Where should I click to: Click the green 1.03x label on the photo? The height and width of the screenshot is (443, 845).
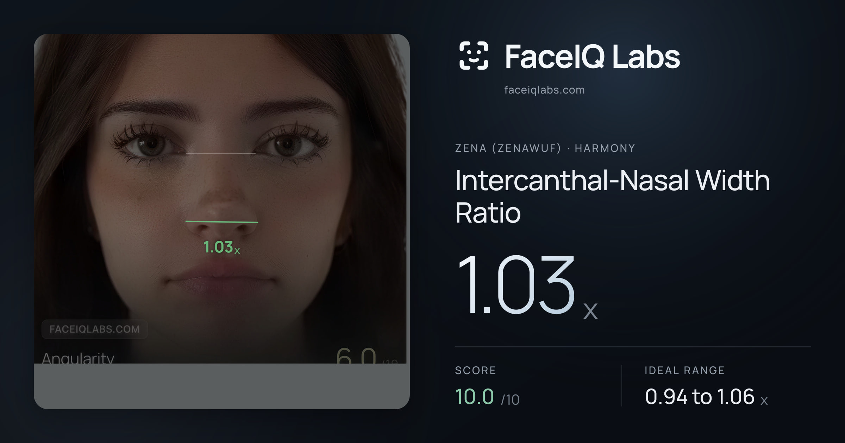pyautogui.click(x=222, y=247)
